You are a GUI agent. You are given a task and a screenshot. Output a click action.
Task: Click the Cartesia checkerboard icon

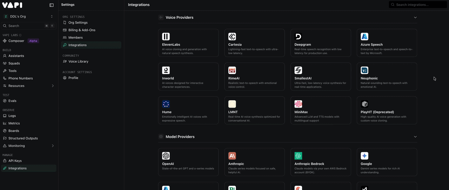(232, 37)
